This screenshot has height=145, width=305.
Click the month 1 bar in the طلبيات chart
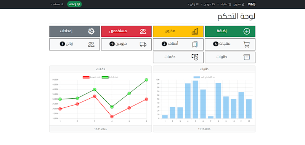coord(165,117)
